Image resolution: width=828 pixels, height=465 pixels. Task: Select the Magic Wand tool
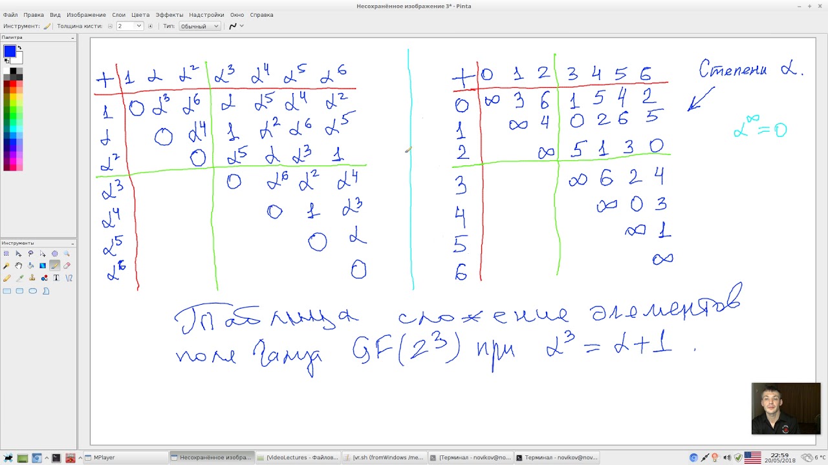pyautogui.click(x=6, y=265)
